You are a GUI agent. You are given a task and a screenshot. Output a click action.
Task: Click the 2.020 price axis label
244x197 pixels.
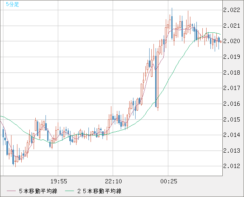click(232, 41)
